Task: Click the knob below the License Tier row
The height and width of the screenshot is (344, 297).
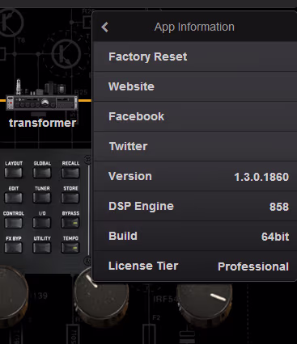Action: pos(101,296)
